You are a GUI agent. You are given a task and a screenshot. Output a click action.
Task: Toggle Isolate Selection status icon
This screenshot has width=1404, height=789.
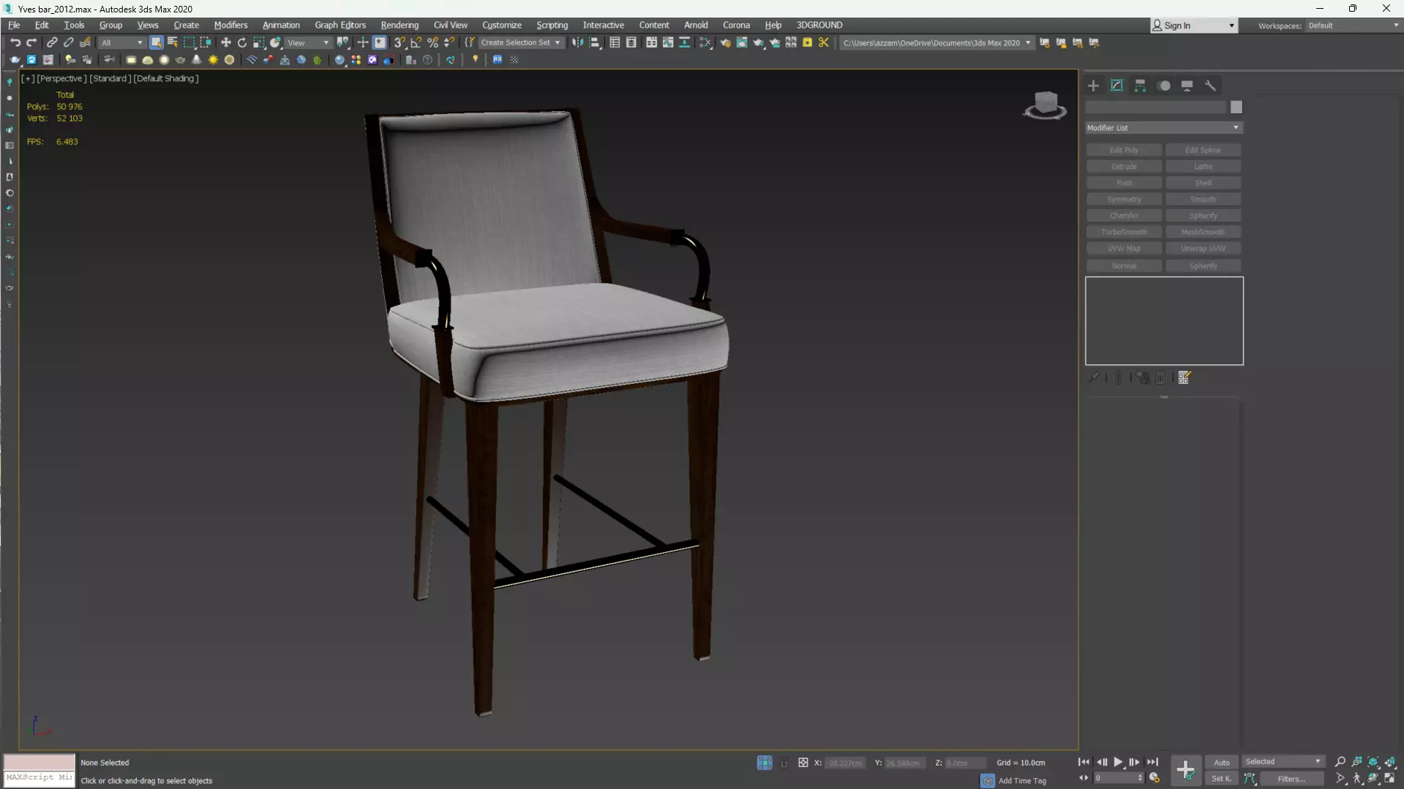(x=765, y=763)
